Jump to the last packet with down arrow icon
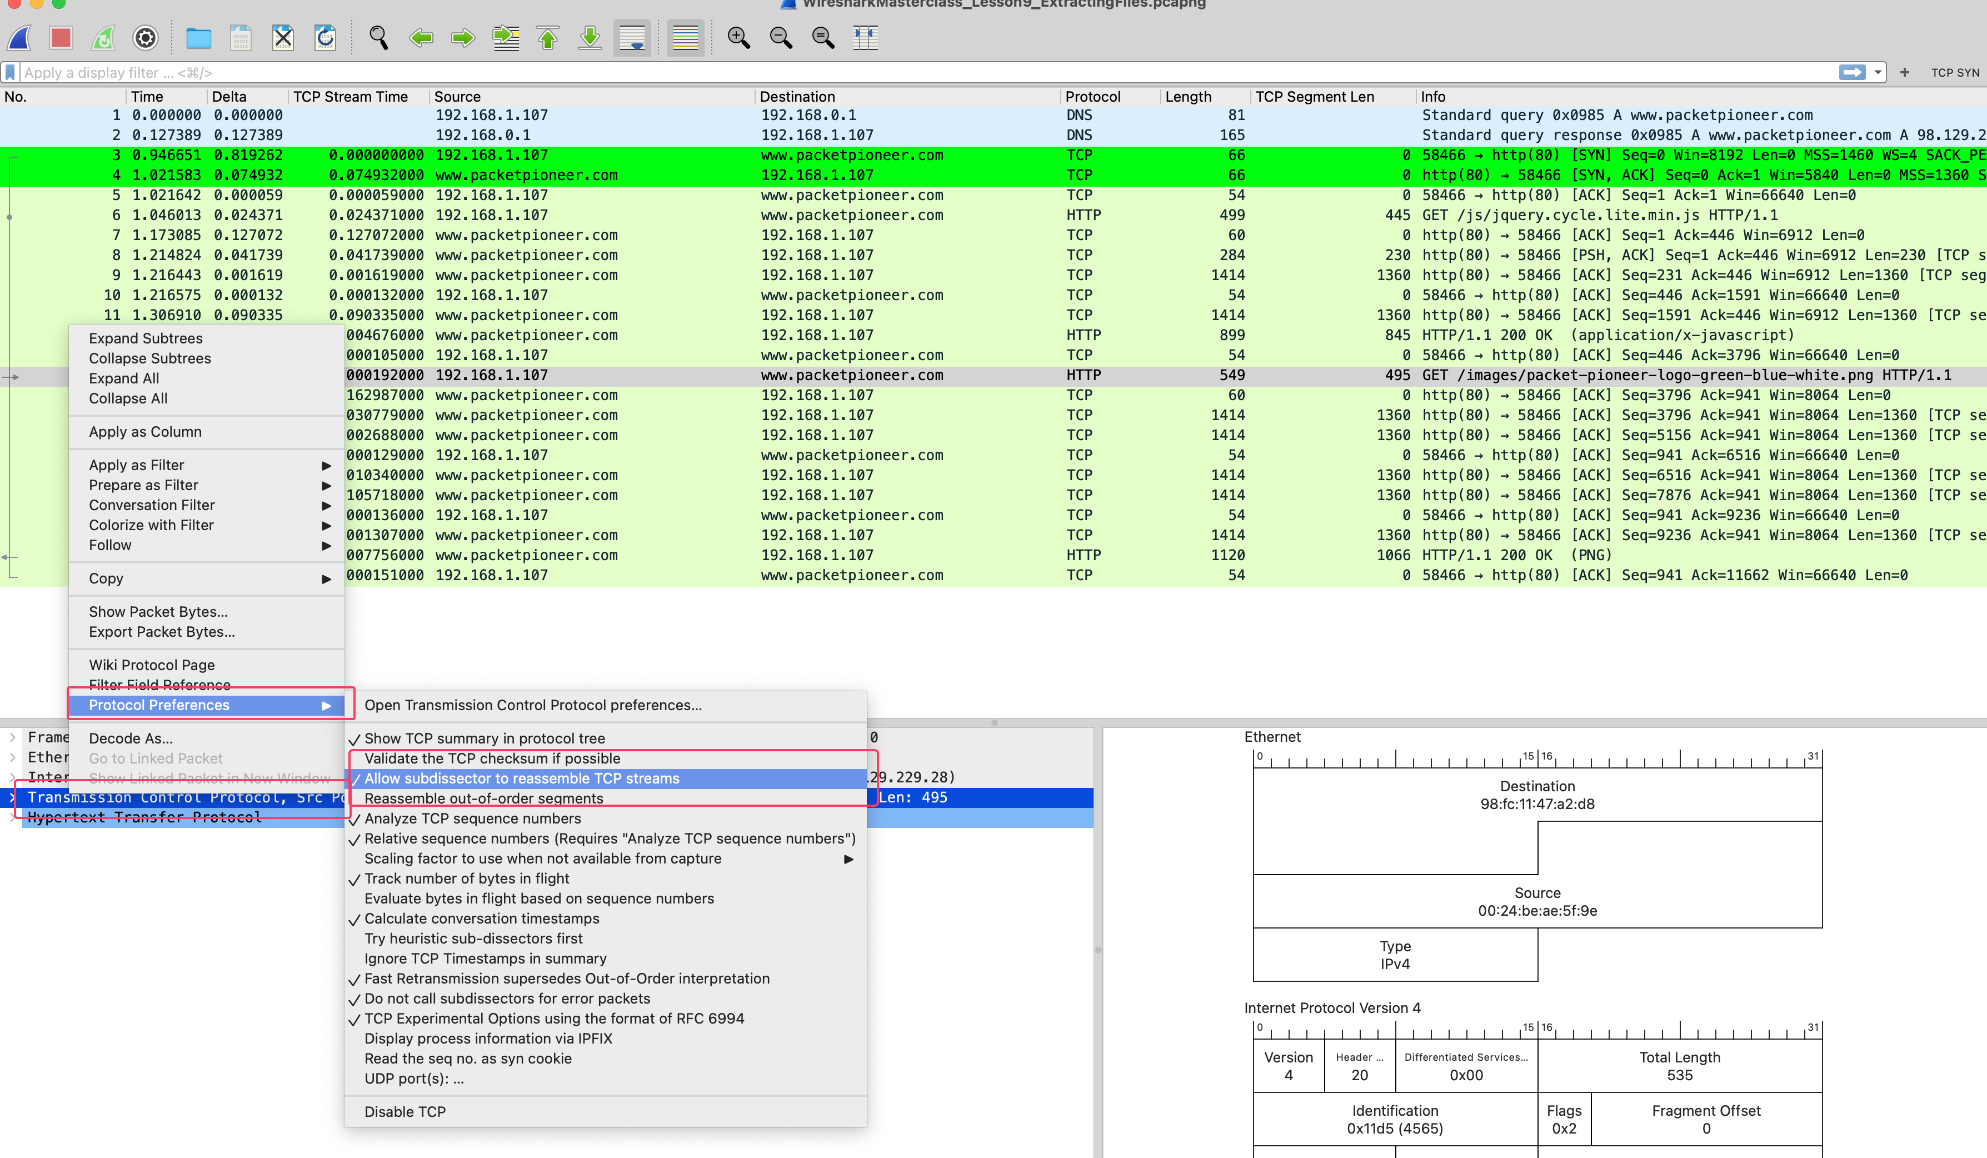This screenshot has width=1987, height=1158. coord(589,38)
